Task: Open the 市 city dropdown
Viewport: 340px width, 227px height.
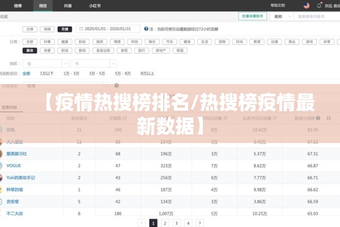Action: pyautogui.click(x=93, y=64)
